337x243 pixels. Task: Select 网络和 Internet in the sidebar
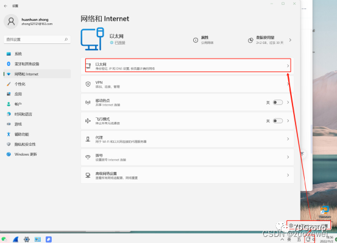pos(37,74)
